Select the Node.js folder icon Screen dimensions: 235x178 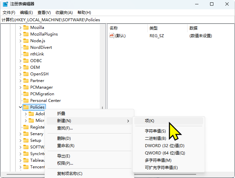pos(26,41)
